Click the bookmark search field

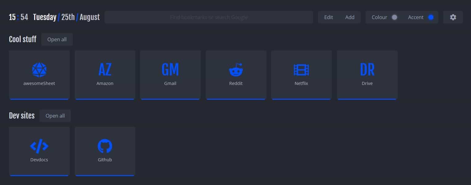[x=209, y=17]
